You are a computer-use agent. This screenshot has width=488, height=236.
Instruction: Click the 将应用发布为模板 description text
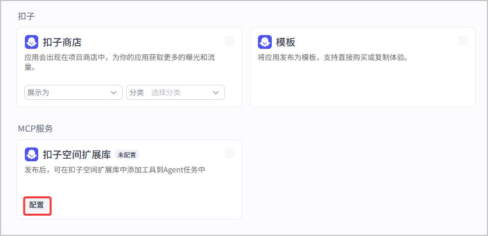332,58
